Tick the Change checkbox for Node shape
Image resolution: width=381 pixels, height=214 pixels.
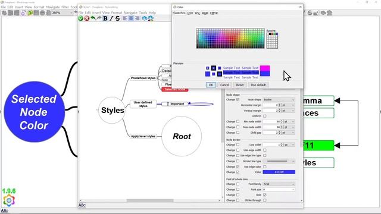238,100
